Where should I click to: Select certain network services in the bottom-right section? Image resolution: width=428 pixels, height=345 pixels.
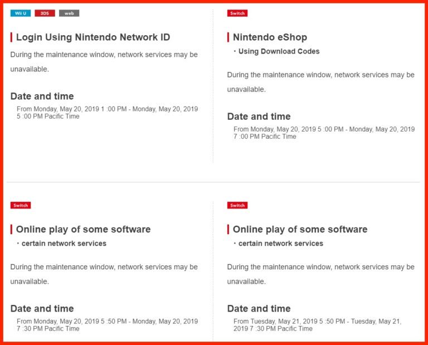click(x=280, y=244)
